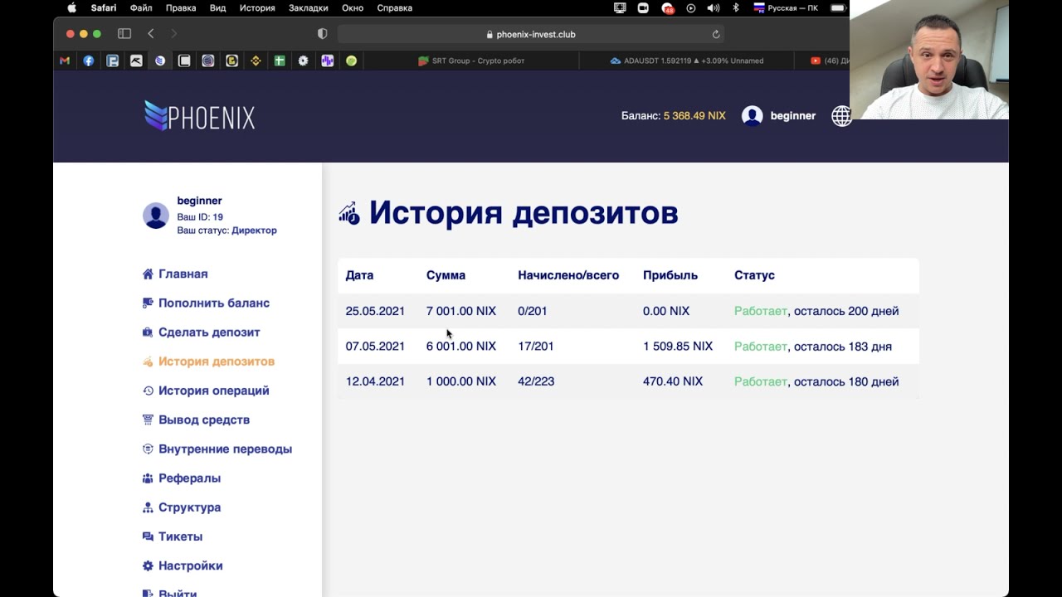Click the phoenix-invest.club address bar
The height and width of the screenshot is (597, 1062).
click(x=531, y=34)
